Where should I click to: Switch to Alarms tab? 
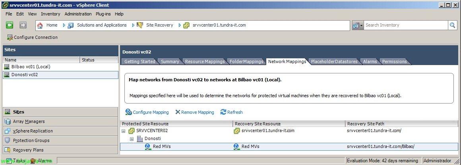coord(370,61)
